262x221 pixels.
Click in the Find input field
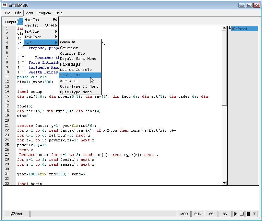pos(103,214)
